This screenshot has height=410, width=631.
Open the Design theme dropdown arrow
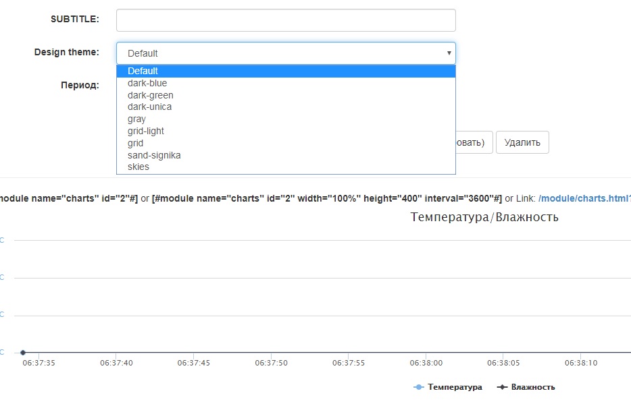coord(449,53)
